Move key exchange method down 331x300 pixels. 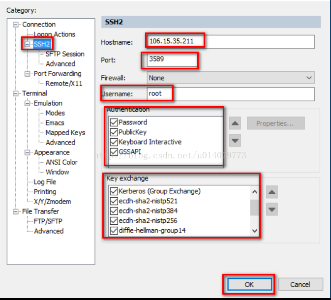click(271, 209)
